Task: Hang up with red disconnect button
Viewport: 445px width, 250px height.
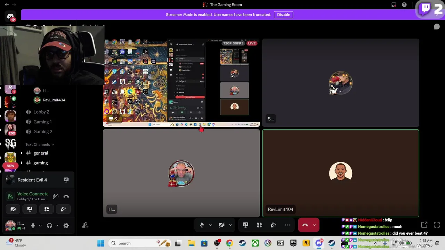Action: click(305, 225)
